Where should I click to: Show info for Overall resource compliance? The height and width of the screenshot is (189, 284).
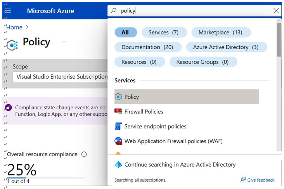tap(84, 154)
